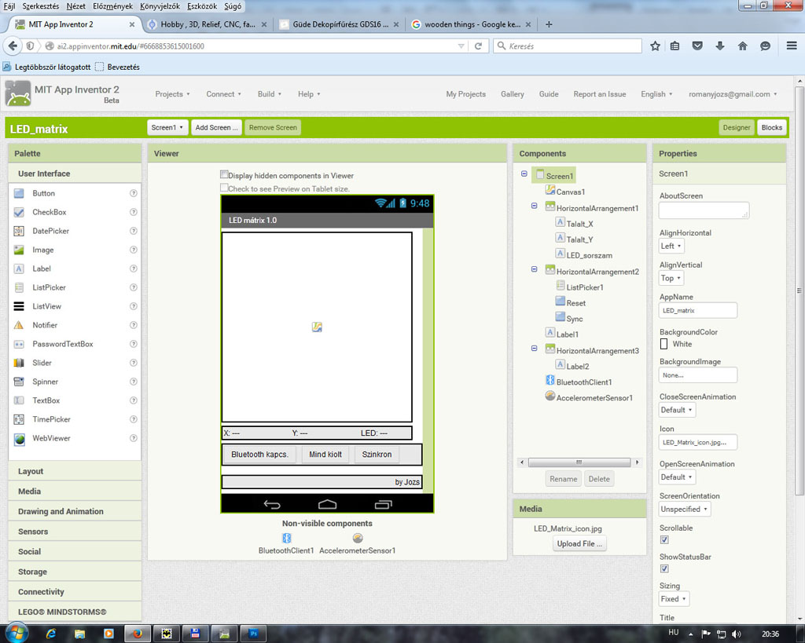This screenshot has width=805, height=643.
Task: Toggle the Scrollable checkbox
Action: click(x=664, y=540)
